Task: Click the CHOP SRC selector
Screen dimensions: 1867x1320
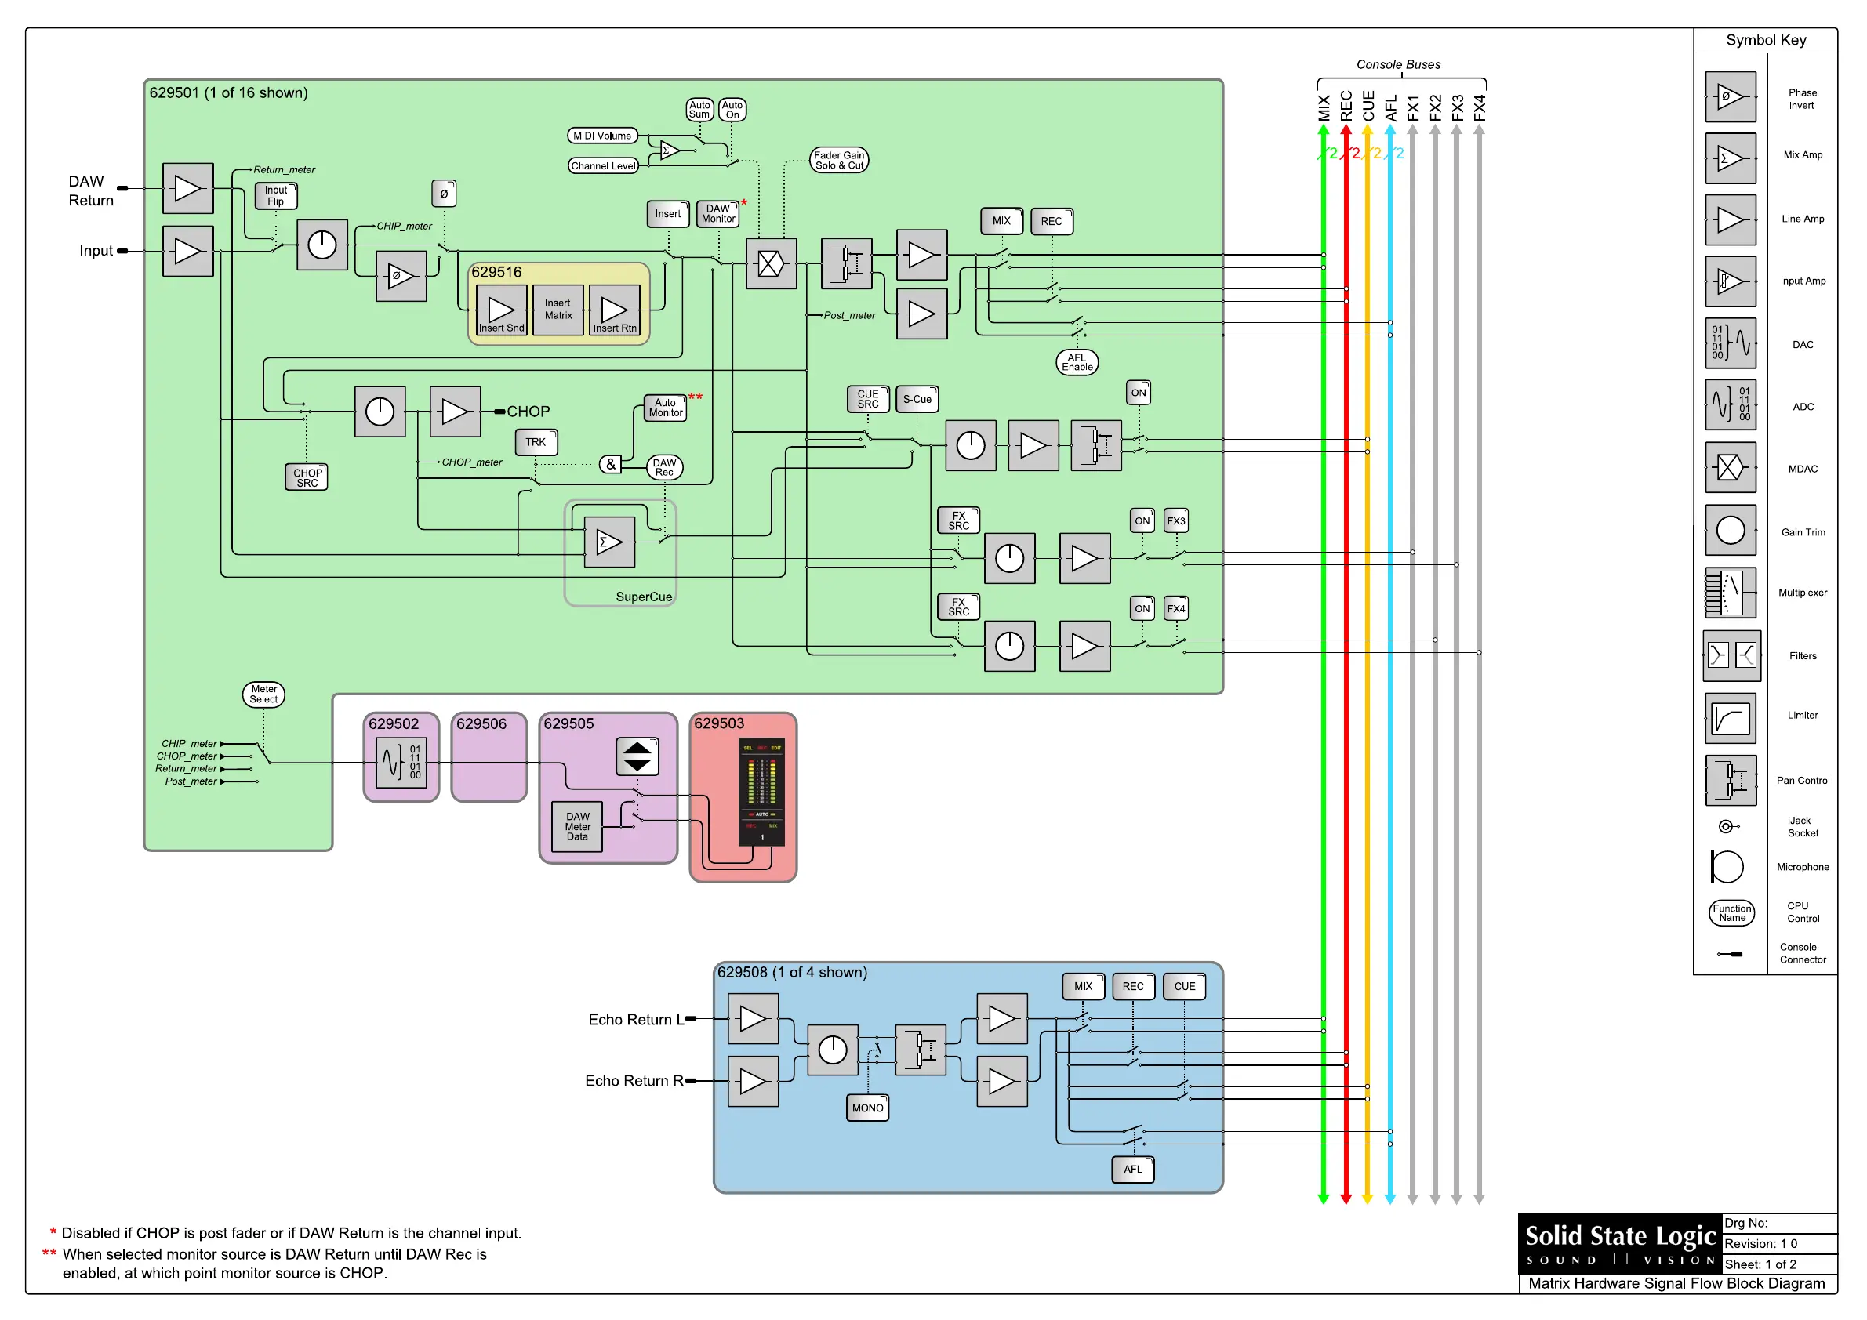Action: pos(307,477)
